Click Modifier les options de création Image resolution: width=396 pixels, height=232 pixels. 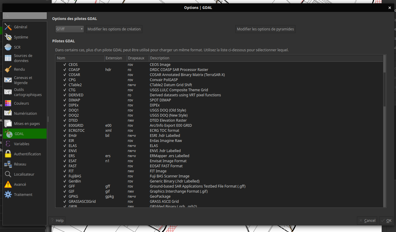pyautogui.click(x=114, y=29)
